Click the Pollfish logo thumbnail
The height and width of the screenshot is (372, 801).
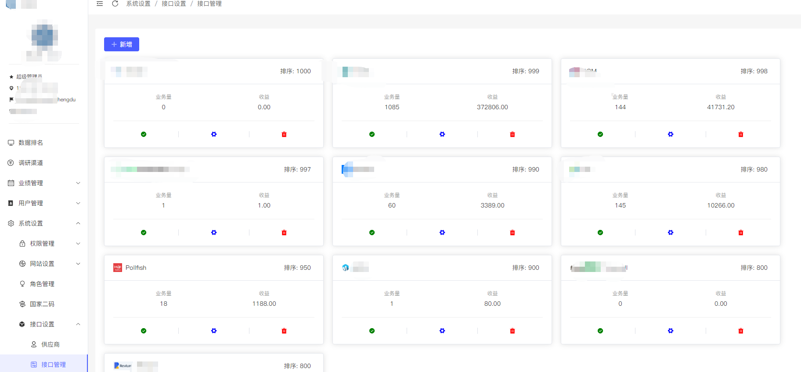(118, 268)
